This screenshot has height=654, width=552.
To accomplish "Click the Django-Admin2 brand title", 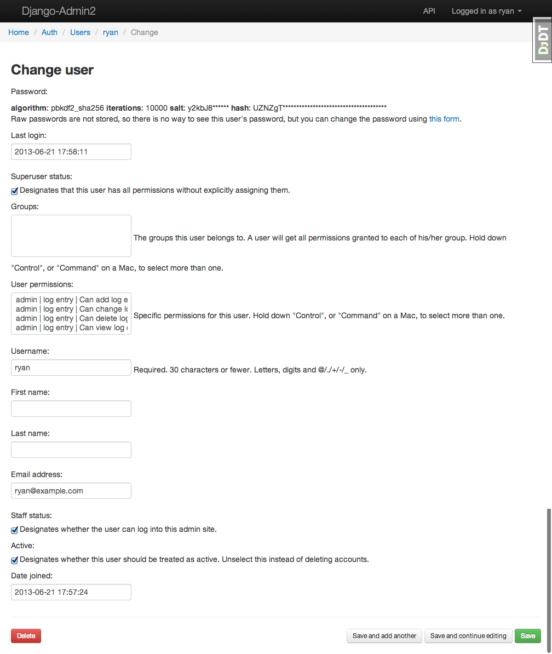I will [59, 11].
